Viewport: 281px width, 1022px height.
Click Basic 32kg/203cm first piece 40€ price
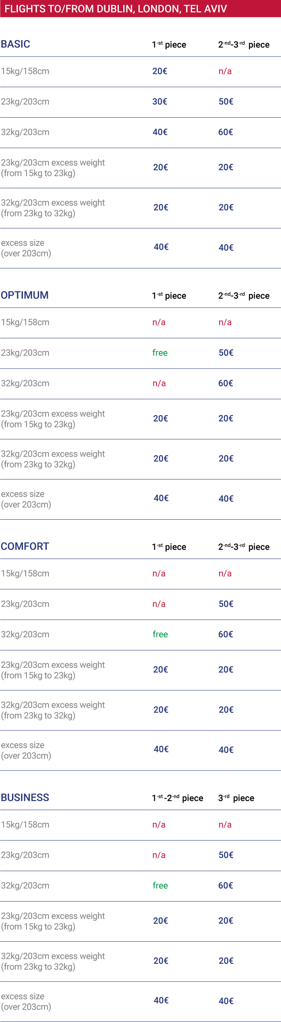pos(160,132)
